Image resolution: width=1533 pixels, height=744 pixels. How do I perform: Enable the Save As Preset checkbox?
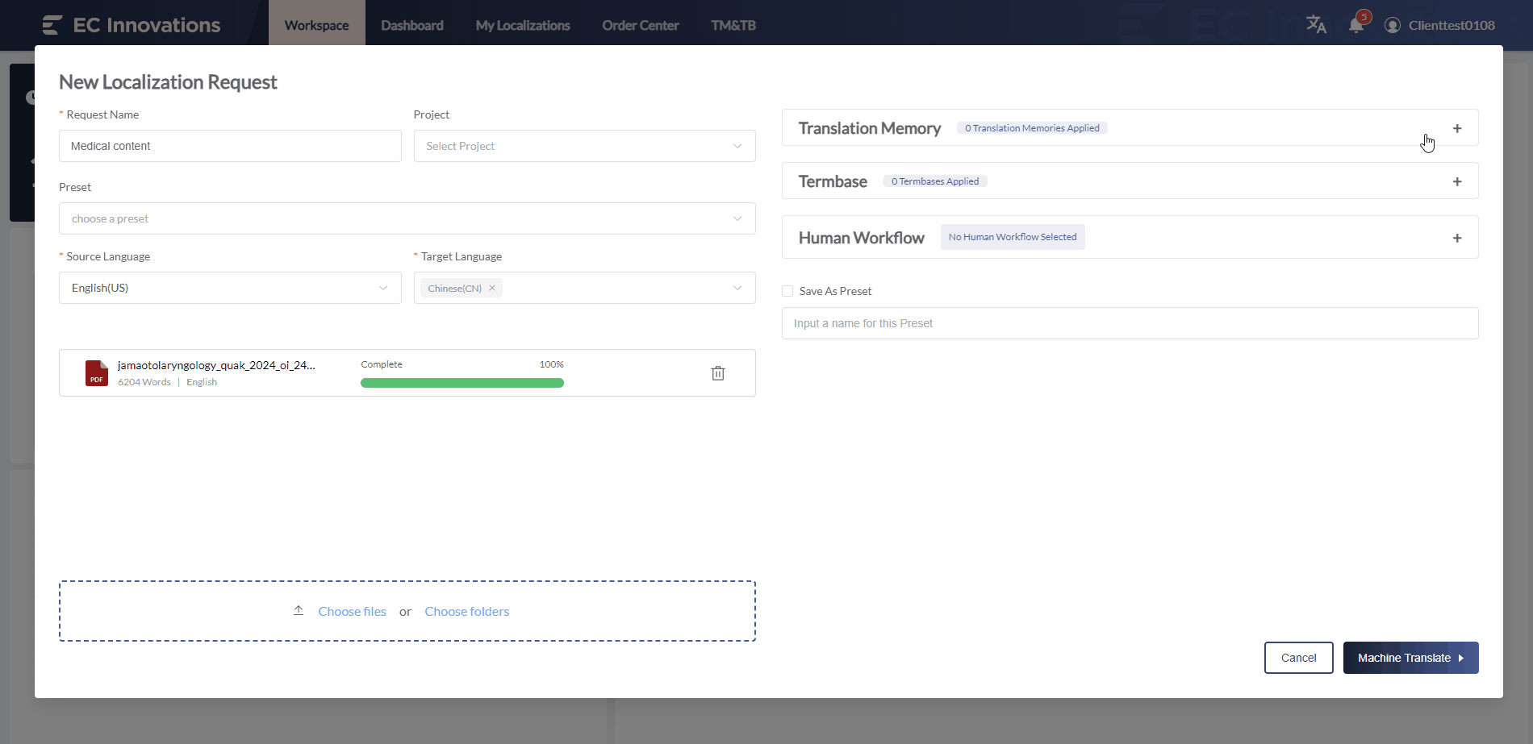pos(787,291)
